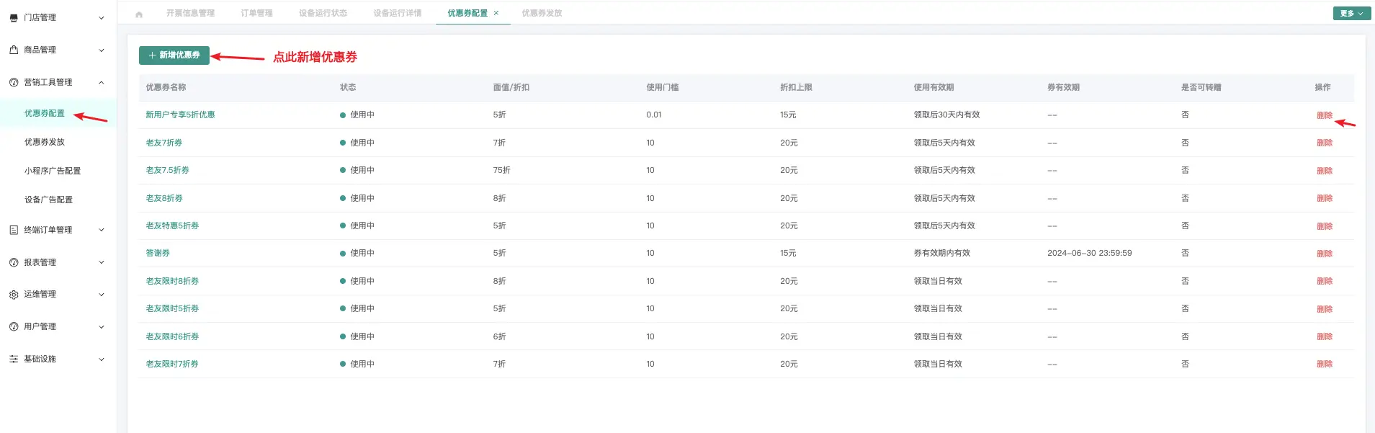
Task: Click the 面值/折扣 column header
Action: [x=511, y=87]
